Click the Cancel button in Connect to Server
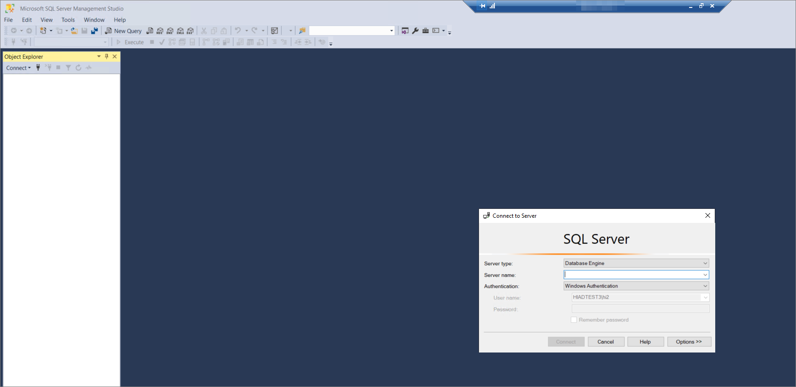The image size is (796, 387). point(606,342)
